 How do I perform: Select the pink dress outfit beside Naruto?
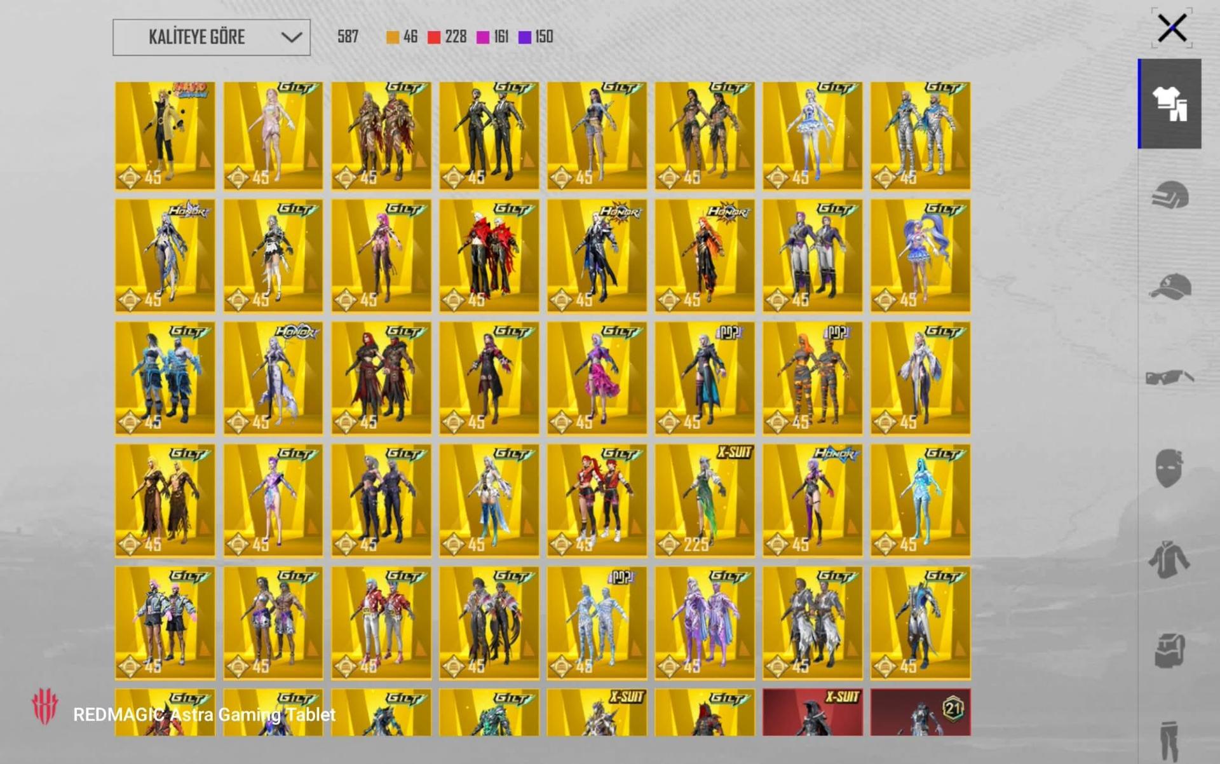[x=273, y=135]
